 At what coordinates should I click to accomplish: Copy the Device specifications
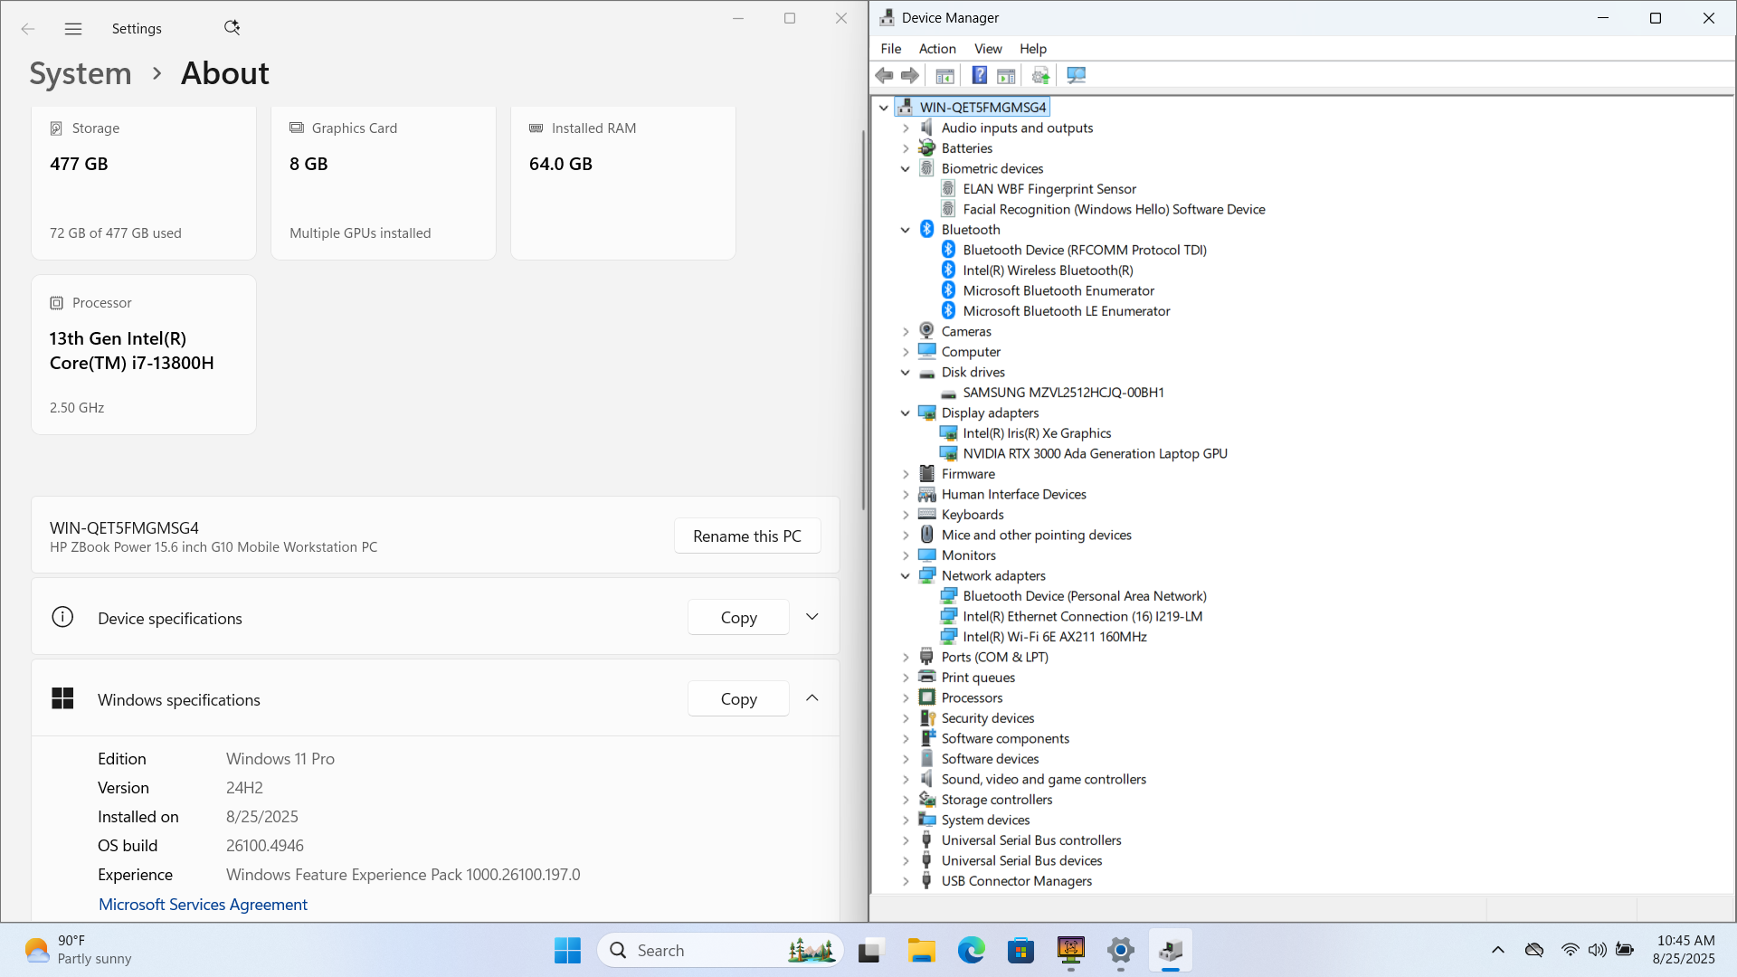738,618
